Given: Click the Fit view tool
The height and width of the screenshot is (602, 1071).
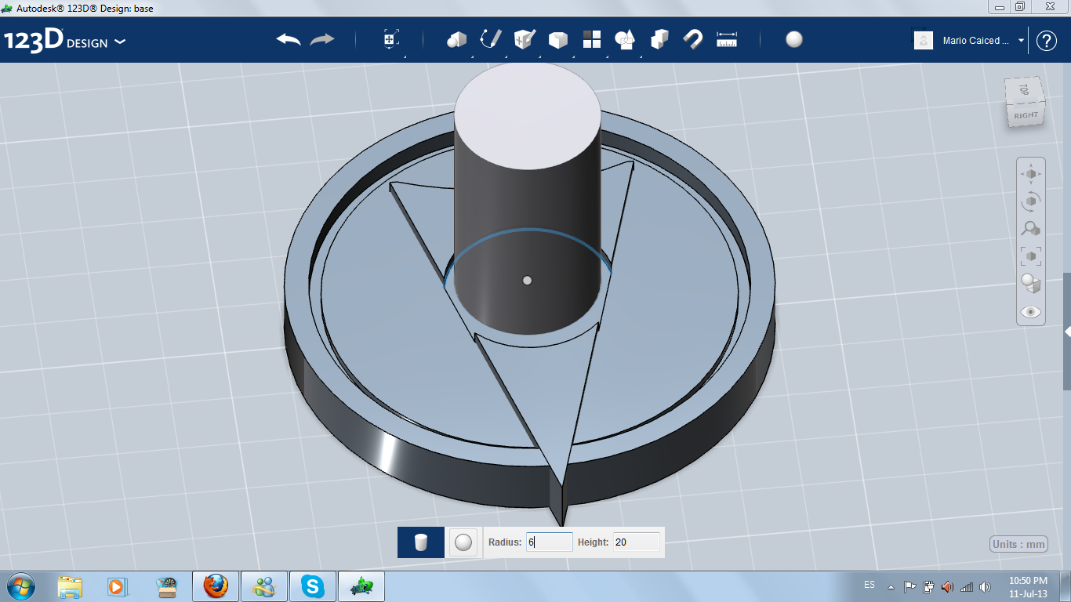Looking at the screenshot, I should (1031, 256).
